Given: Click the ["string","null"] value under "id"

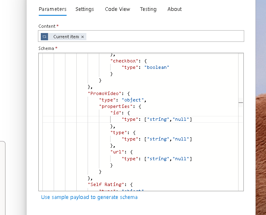Looking at the screenshot, I should pyautogui.click(x=168, y=119).
